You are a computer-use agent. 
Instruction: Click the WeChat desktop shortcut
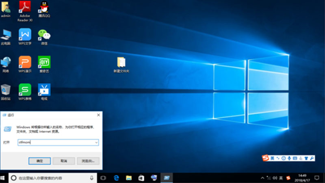click(x=44, y=35)
